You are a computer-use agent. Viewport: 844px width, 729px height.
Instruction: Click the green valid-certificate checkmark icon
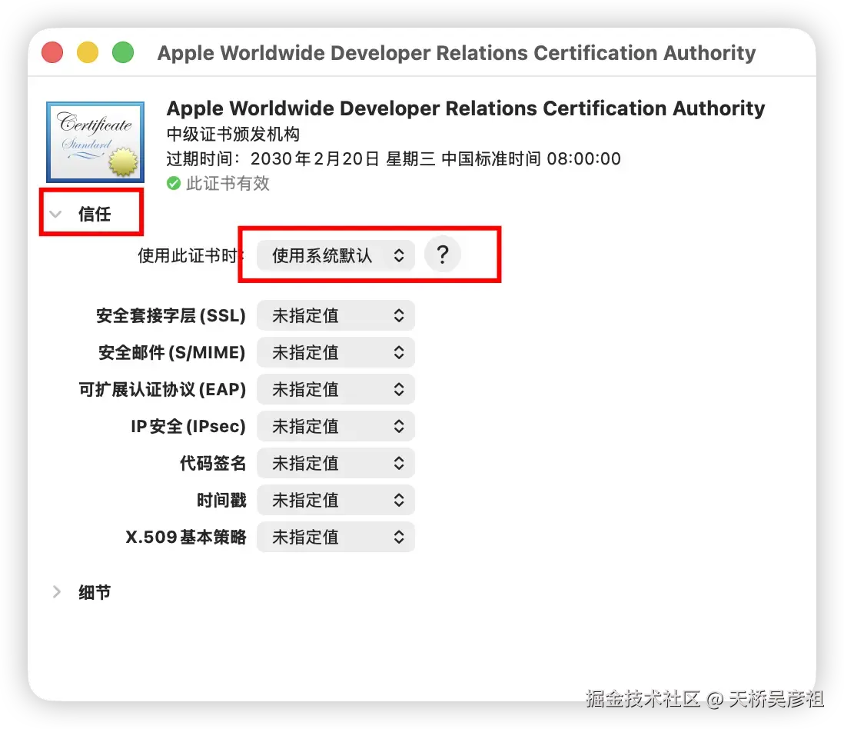[173, 184]
